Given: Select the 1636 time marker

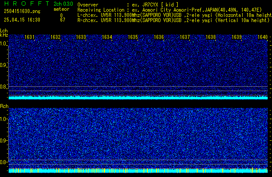Looking at the screenshot, I should 159,37.
